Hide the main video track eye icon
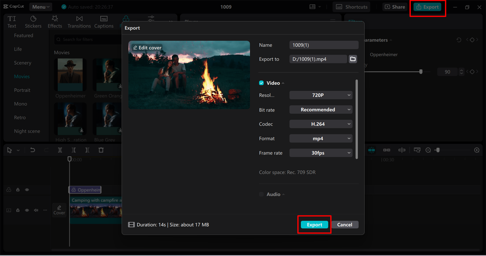 click(27, 210)
